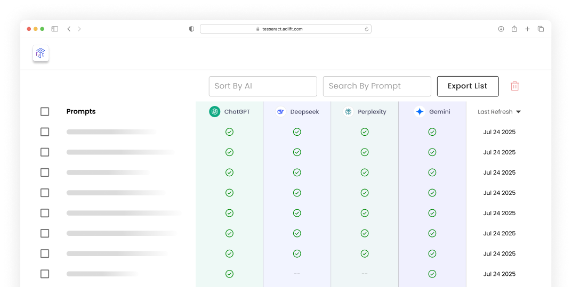Click the Deepseek dashes in the last row

click(297, 274)
